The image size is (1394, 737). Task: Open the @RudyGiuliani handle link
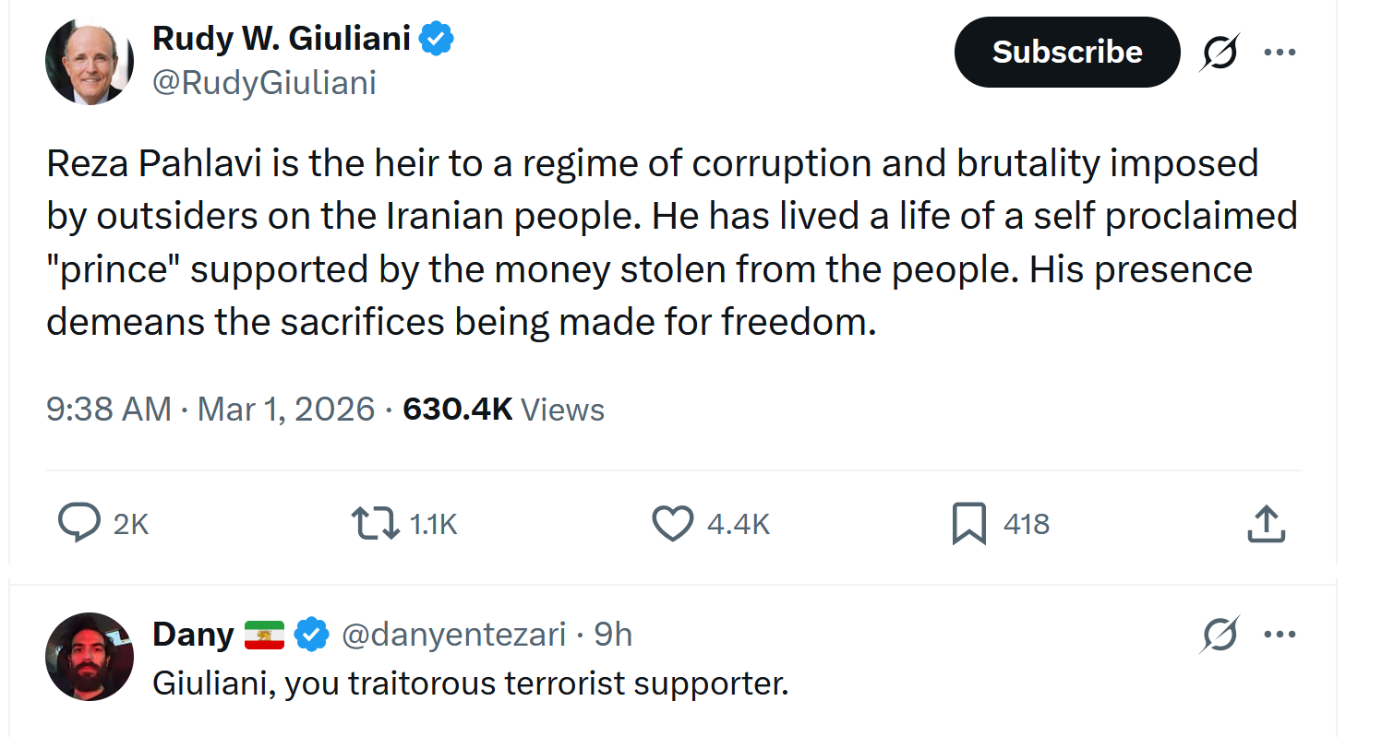pyautogui.click(x=263, y=83)
